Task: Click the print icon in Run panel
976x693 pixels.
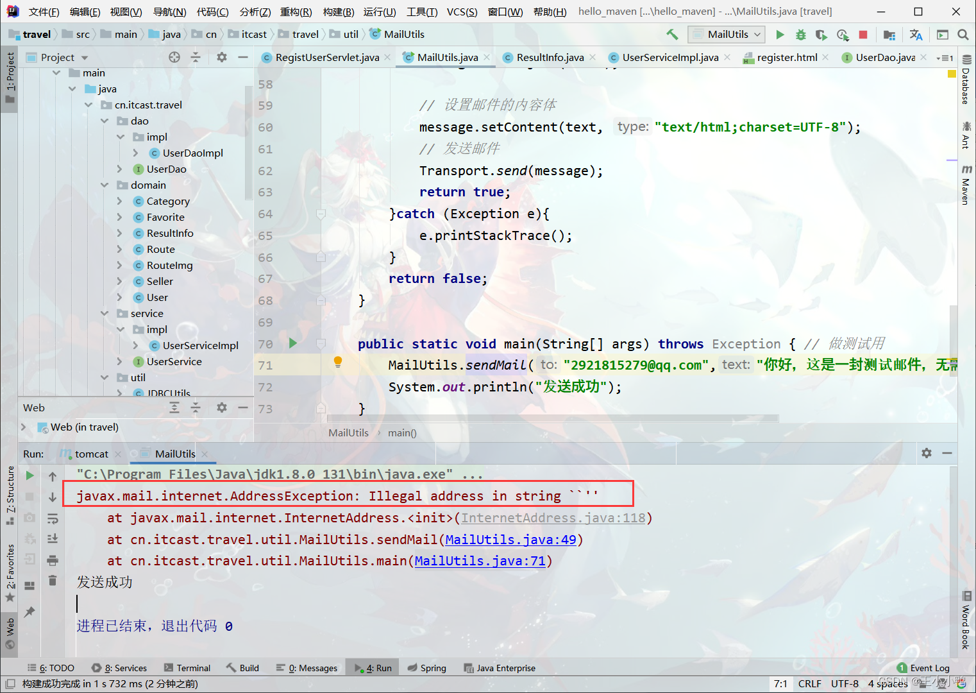Action: click(x=53, y=560)
